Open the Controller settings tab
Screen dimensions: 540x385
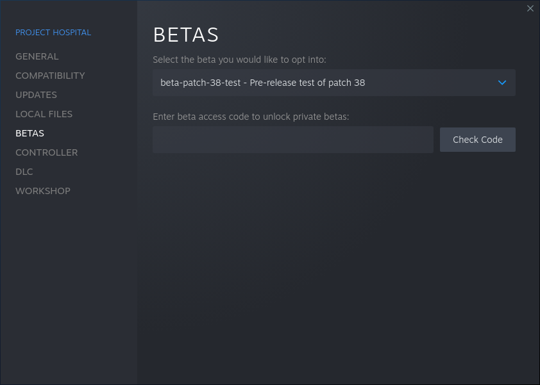[46, 152]
